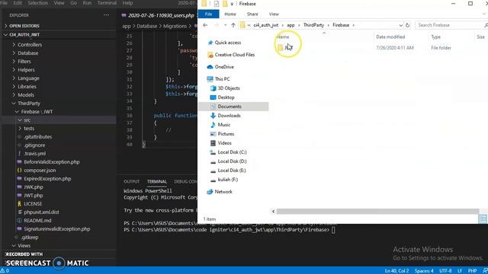Open README.md in the explorer tree
The height and width of the screenshot is (274, 488).
click(x=37, y=221)
